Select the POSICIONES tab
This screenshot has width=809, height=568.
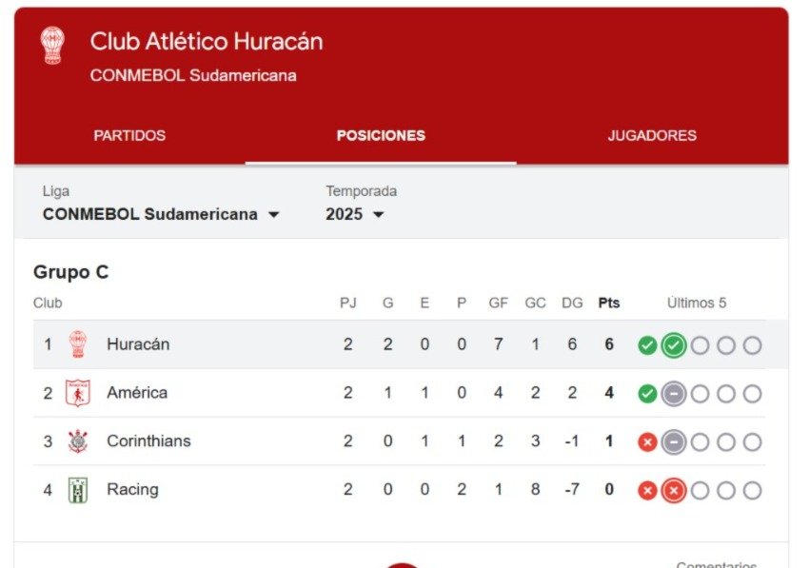coord(381,136)
